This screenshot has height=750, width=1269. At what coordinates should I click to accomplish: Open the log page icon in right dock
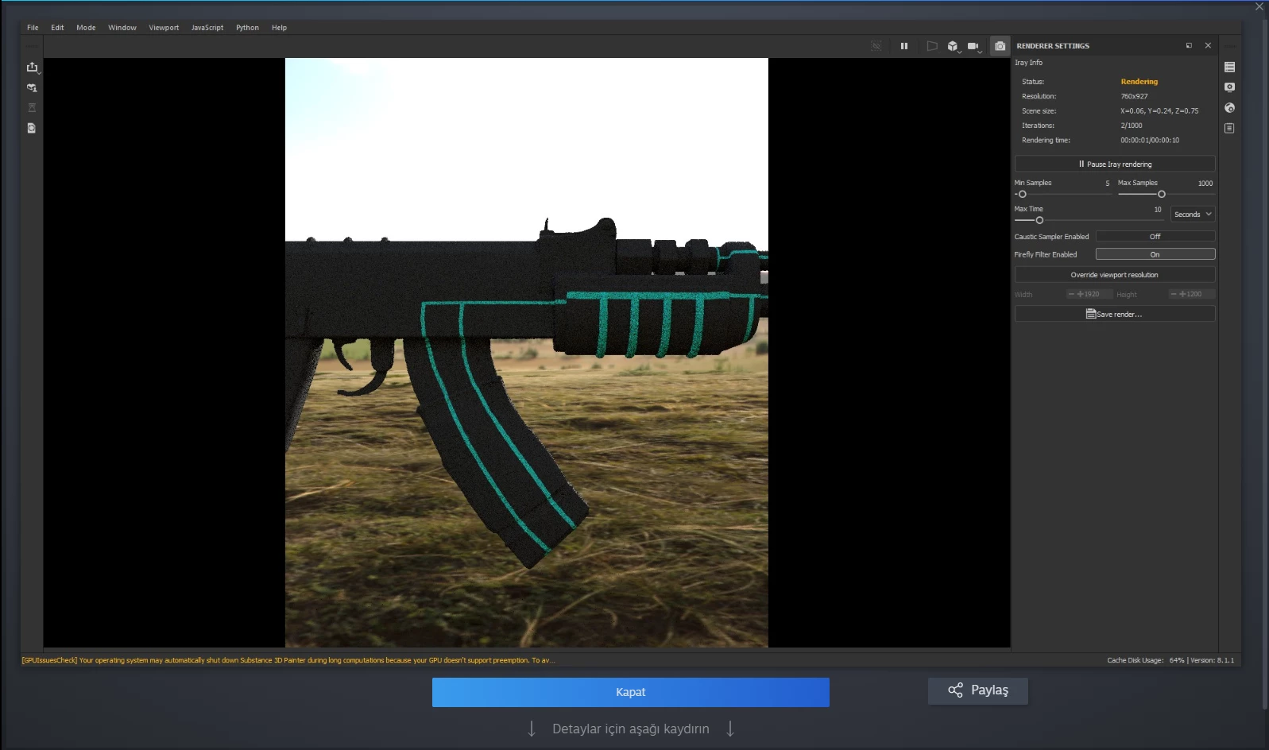[1229, 128]
